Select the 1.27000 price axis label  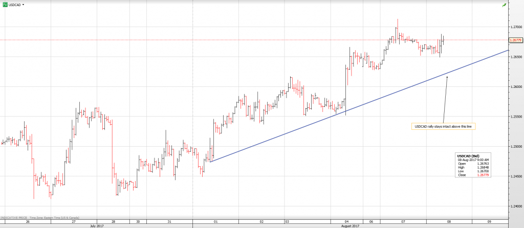(x=516, y=27)
